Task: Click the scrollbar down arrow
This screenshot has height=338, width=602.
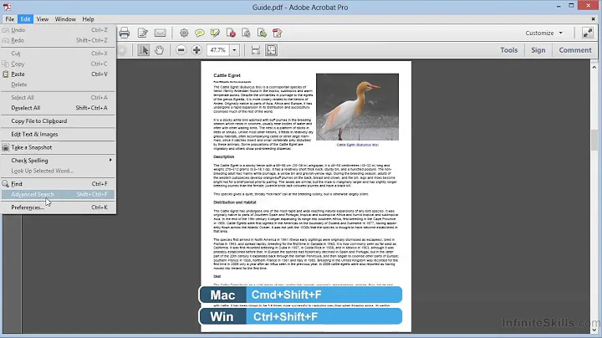Action: click(594, 329)
